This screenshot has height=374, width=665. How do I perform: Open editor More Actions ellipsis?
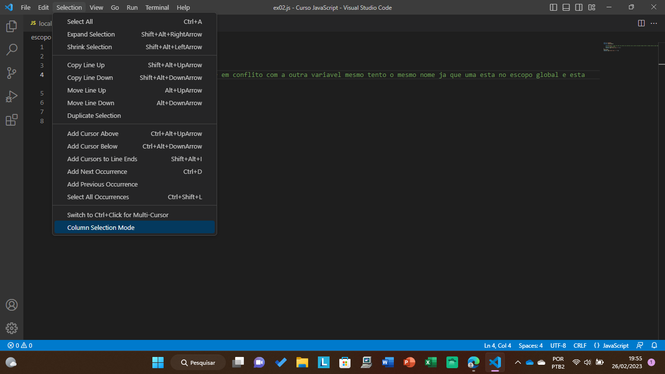(x=655, y=23)
